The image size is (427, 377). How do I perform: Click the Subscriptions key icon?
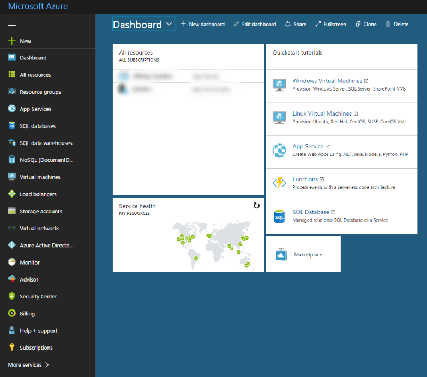pos(11,348)
